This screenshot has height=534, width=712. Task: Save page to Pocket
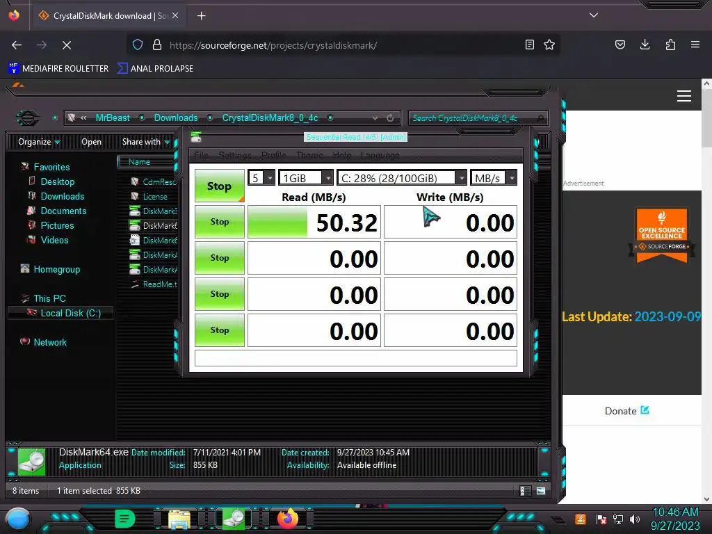click(620, 44)
